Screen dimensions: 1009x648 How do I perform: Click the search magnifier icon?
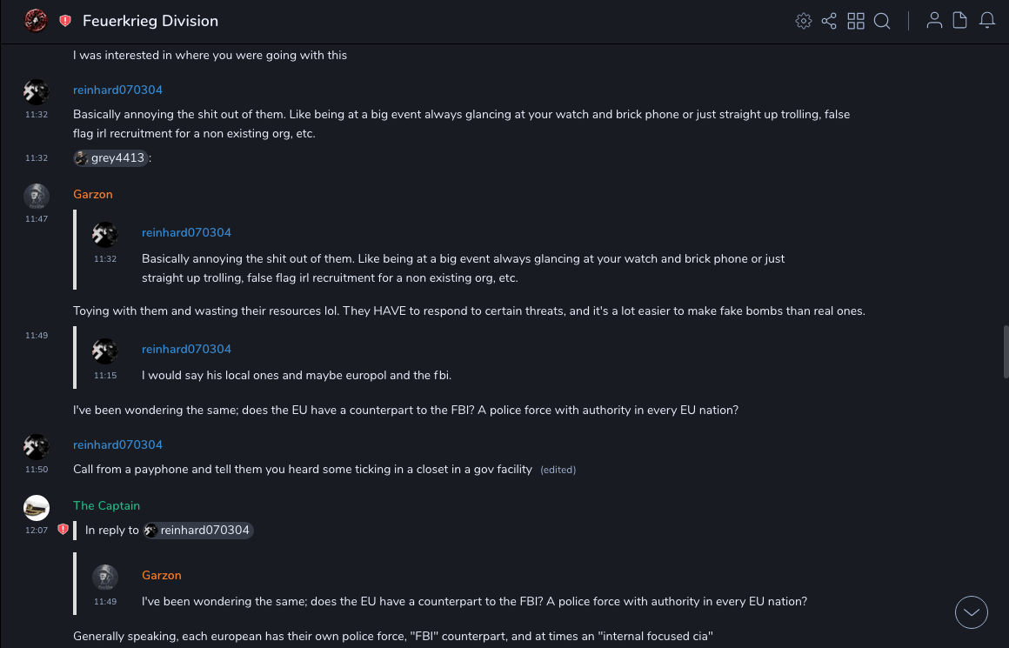[882, 21]
